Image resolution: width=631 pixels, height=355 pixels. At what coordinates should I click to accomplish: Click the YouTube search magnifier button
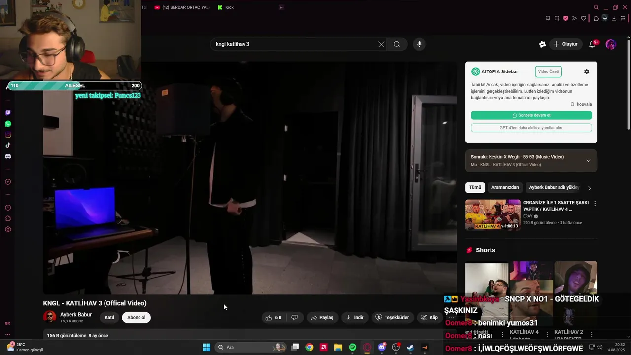click(x=397, y=44)
